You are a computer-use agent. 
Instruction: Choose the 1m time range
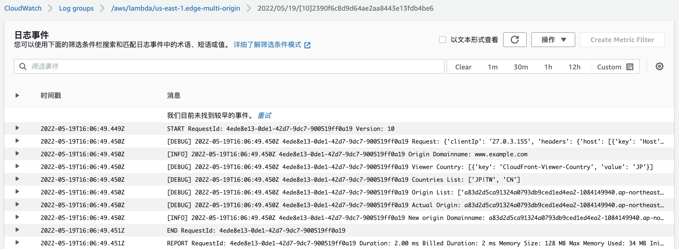coord(493,67)
